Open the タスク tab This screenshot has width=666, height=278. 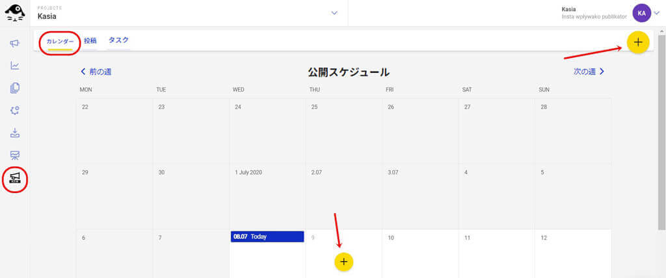[118, 40]
